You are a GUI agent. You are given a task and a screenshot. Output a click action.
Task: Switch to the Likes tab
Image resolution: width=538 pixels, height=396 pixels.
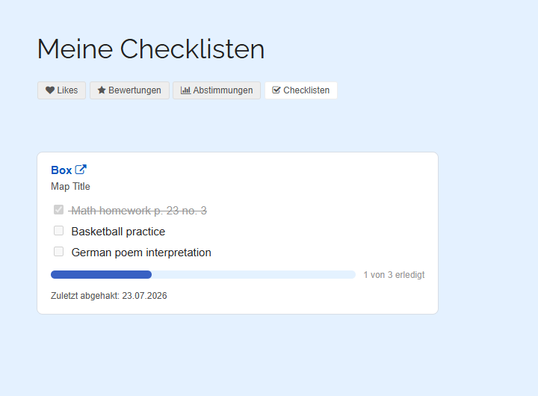pos(61,90)
